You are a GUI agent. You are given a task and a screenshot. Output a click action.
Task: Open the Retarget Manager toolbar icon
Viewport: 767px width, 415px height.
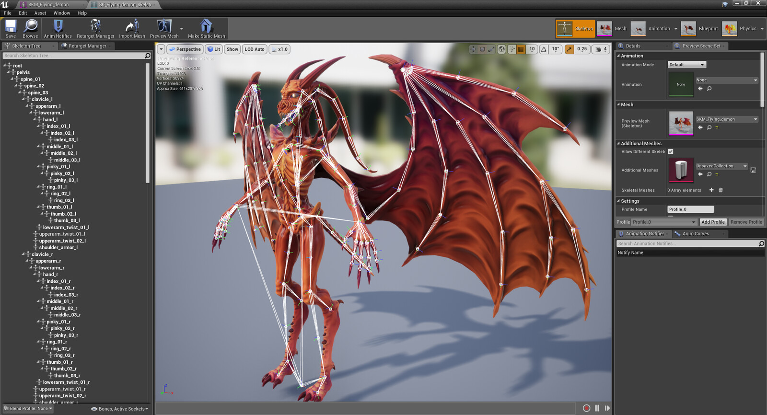[95, 29]
